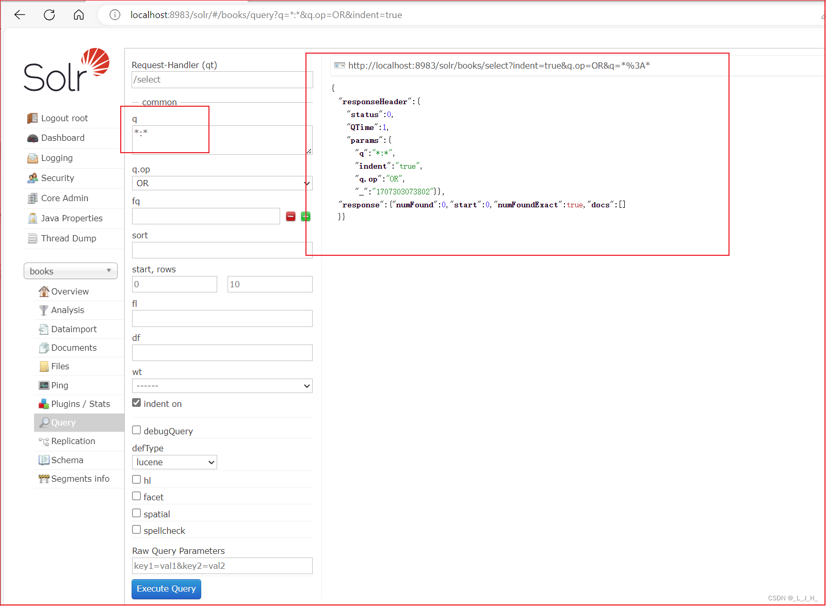Click the Core Admin icon

coord(33,198)
